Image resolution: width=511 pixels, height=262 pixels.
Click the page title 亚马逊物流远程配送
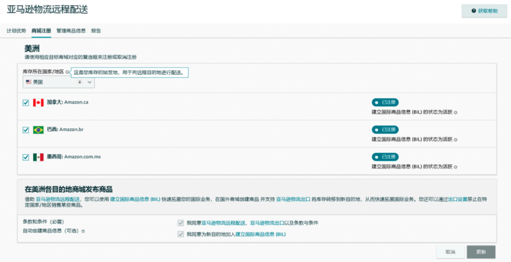[48, 9]
